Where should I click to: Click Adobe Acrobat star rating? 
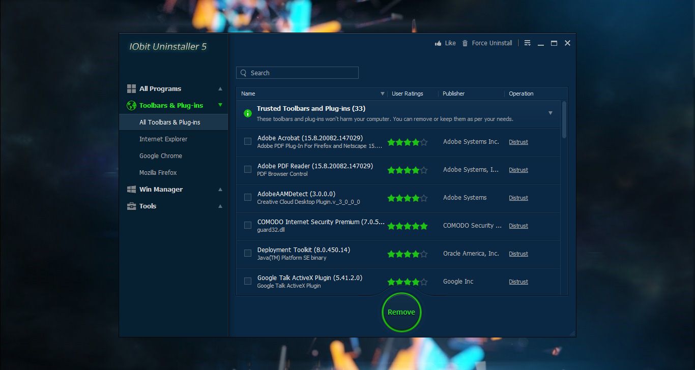tap(408, 142)
